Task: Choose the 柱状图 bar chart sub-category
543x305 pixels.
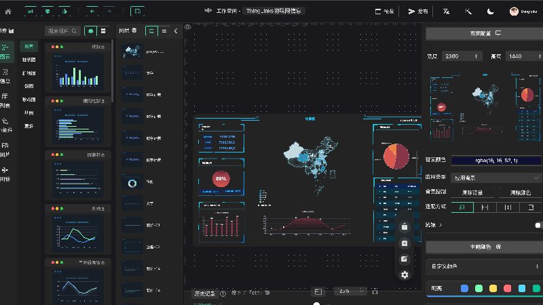Action: (x=29, y=60)
